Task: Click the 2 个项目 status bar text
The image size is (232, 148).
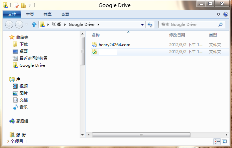Action: (x=15, y=141)
